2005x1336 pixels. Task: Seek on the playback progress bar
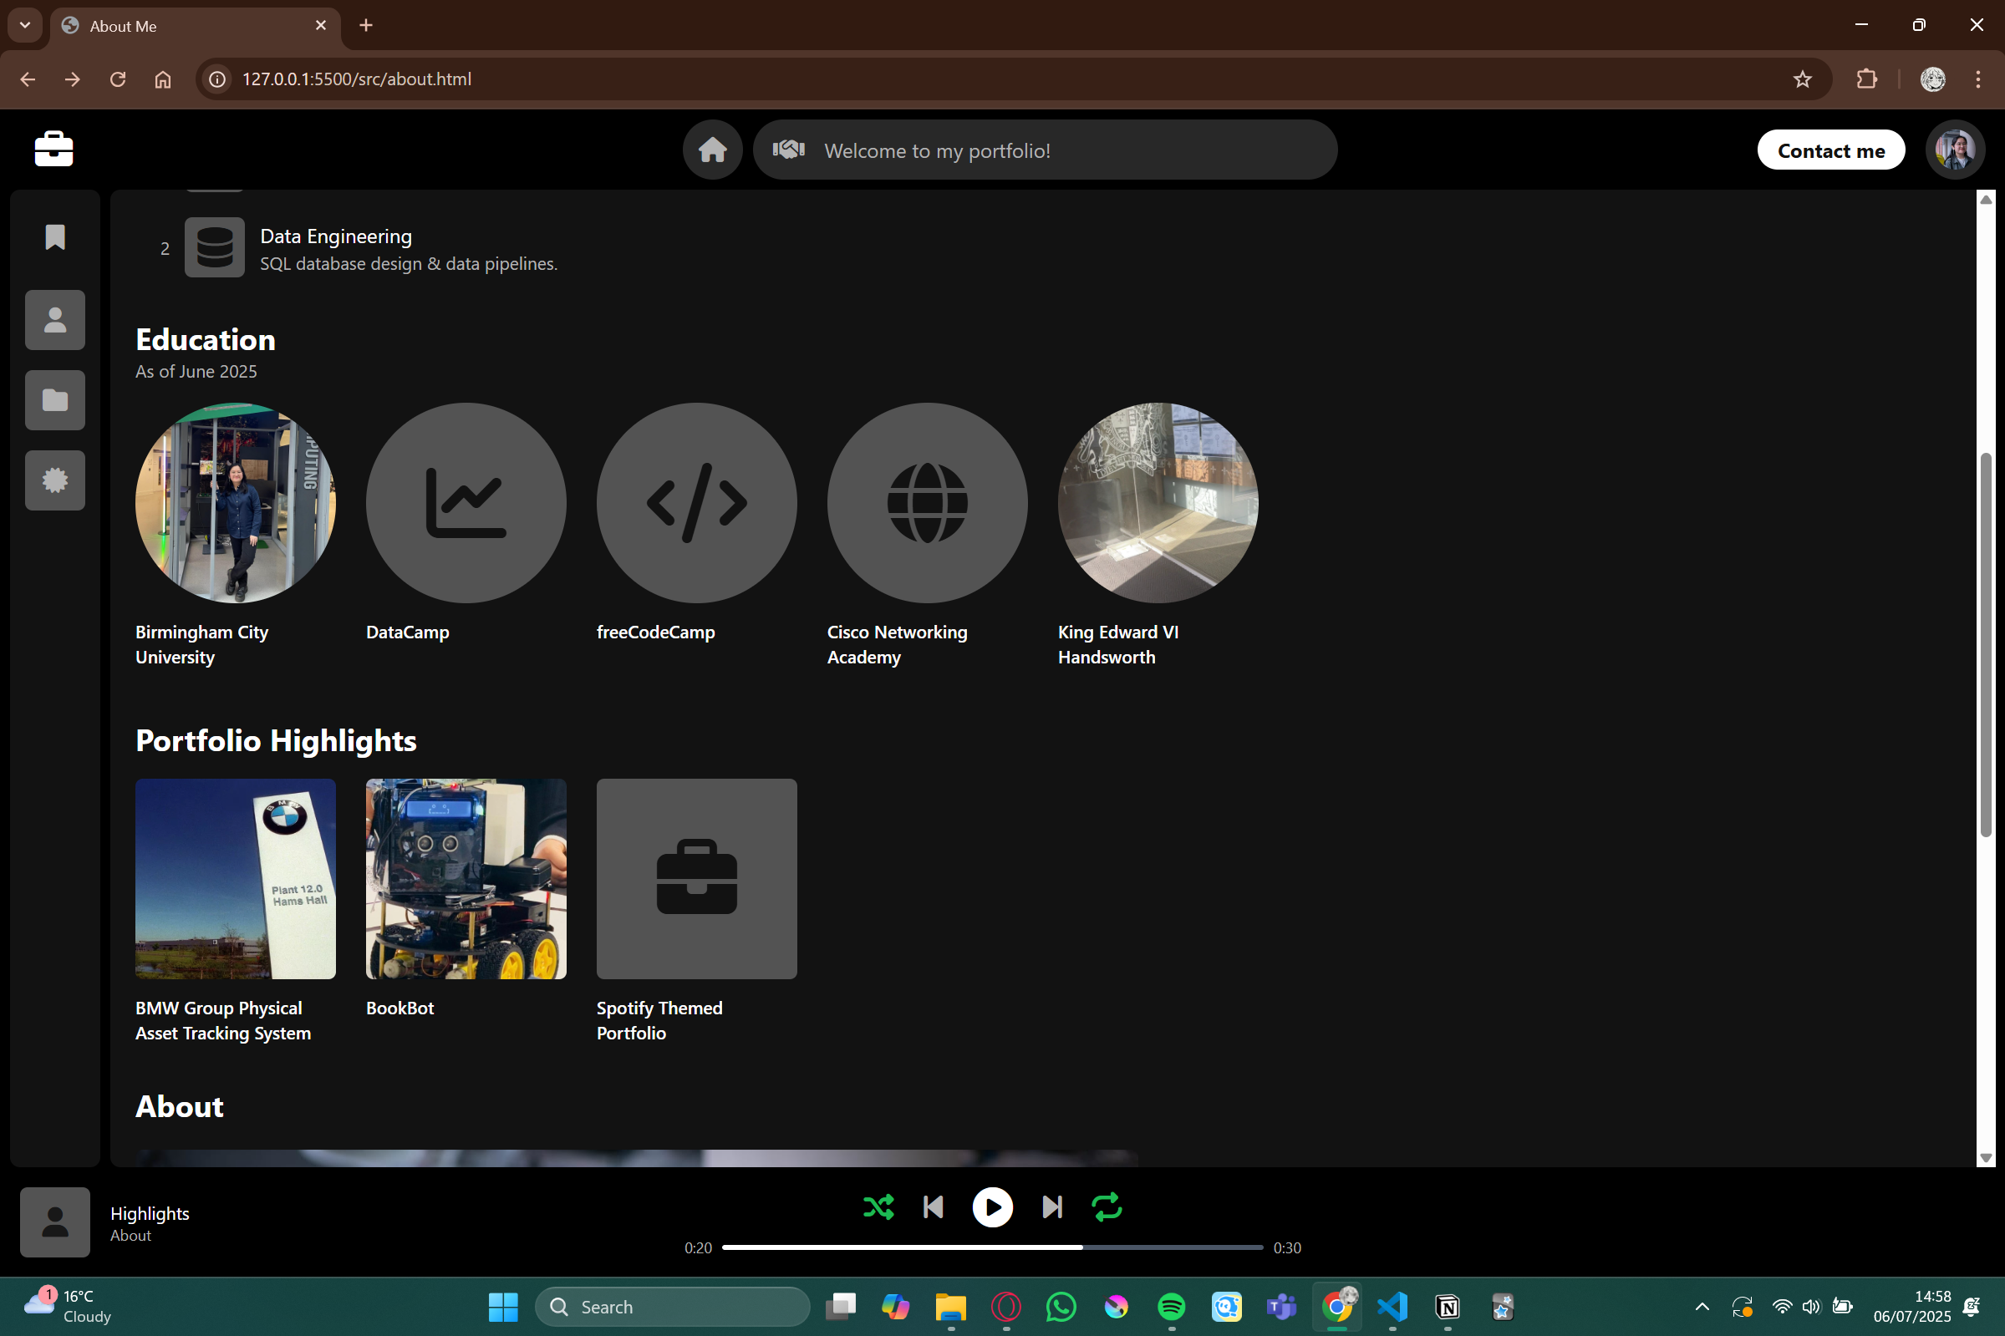coord(992,1247)
